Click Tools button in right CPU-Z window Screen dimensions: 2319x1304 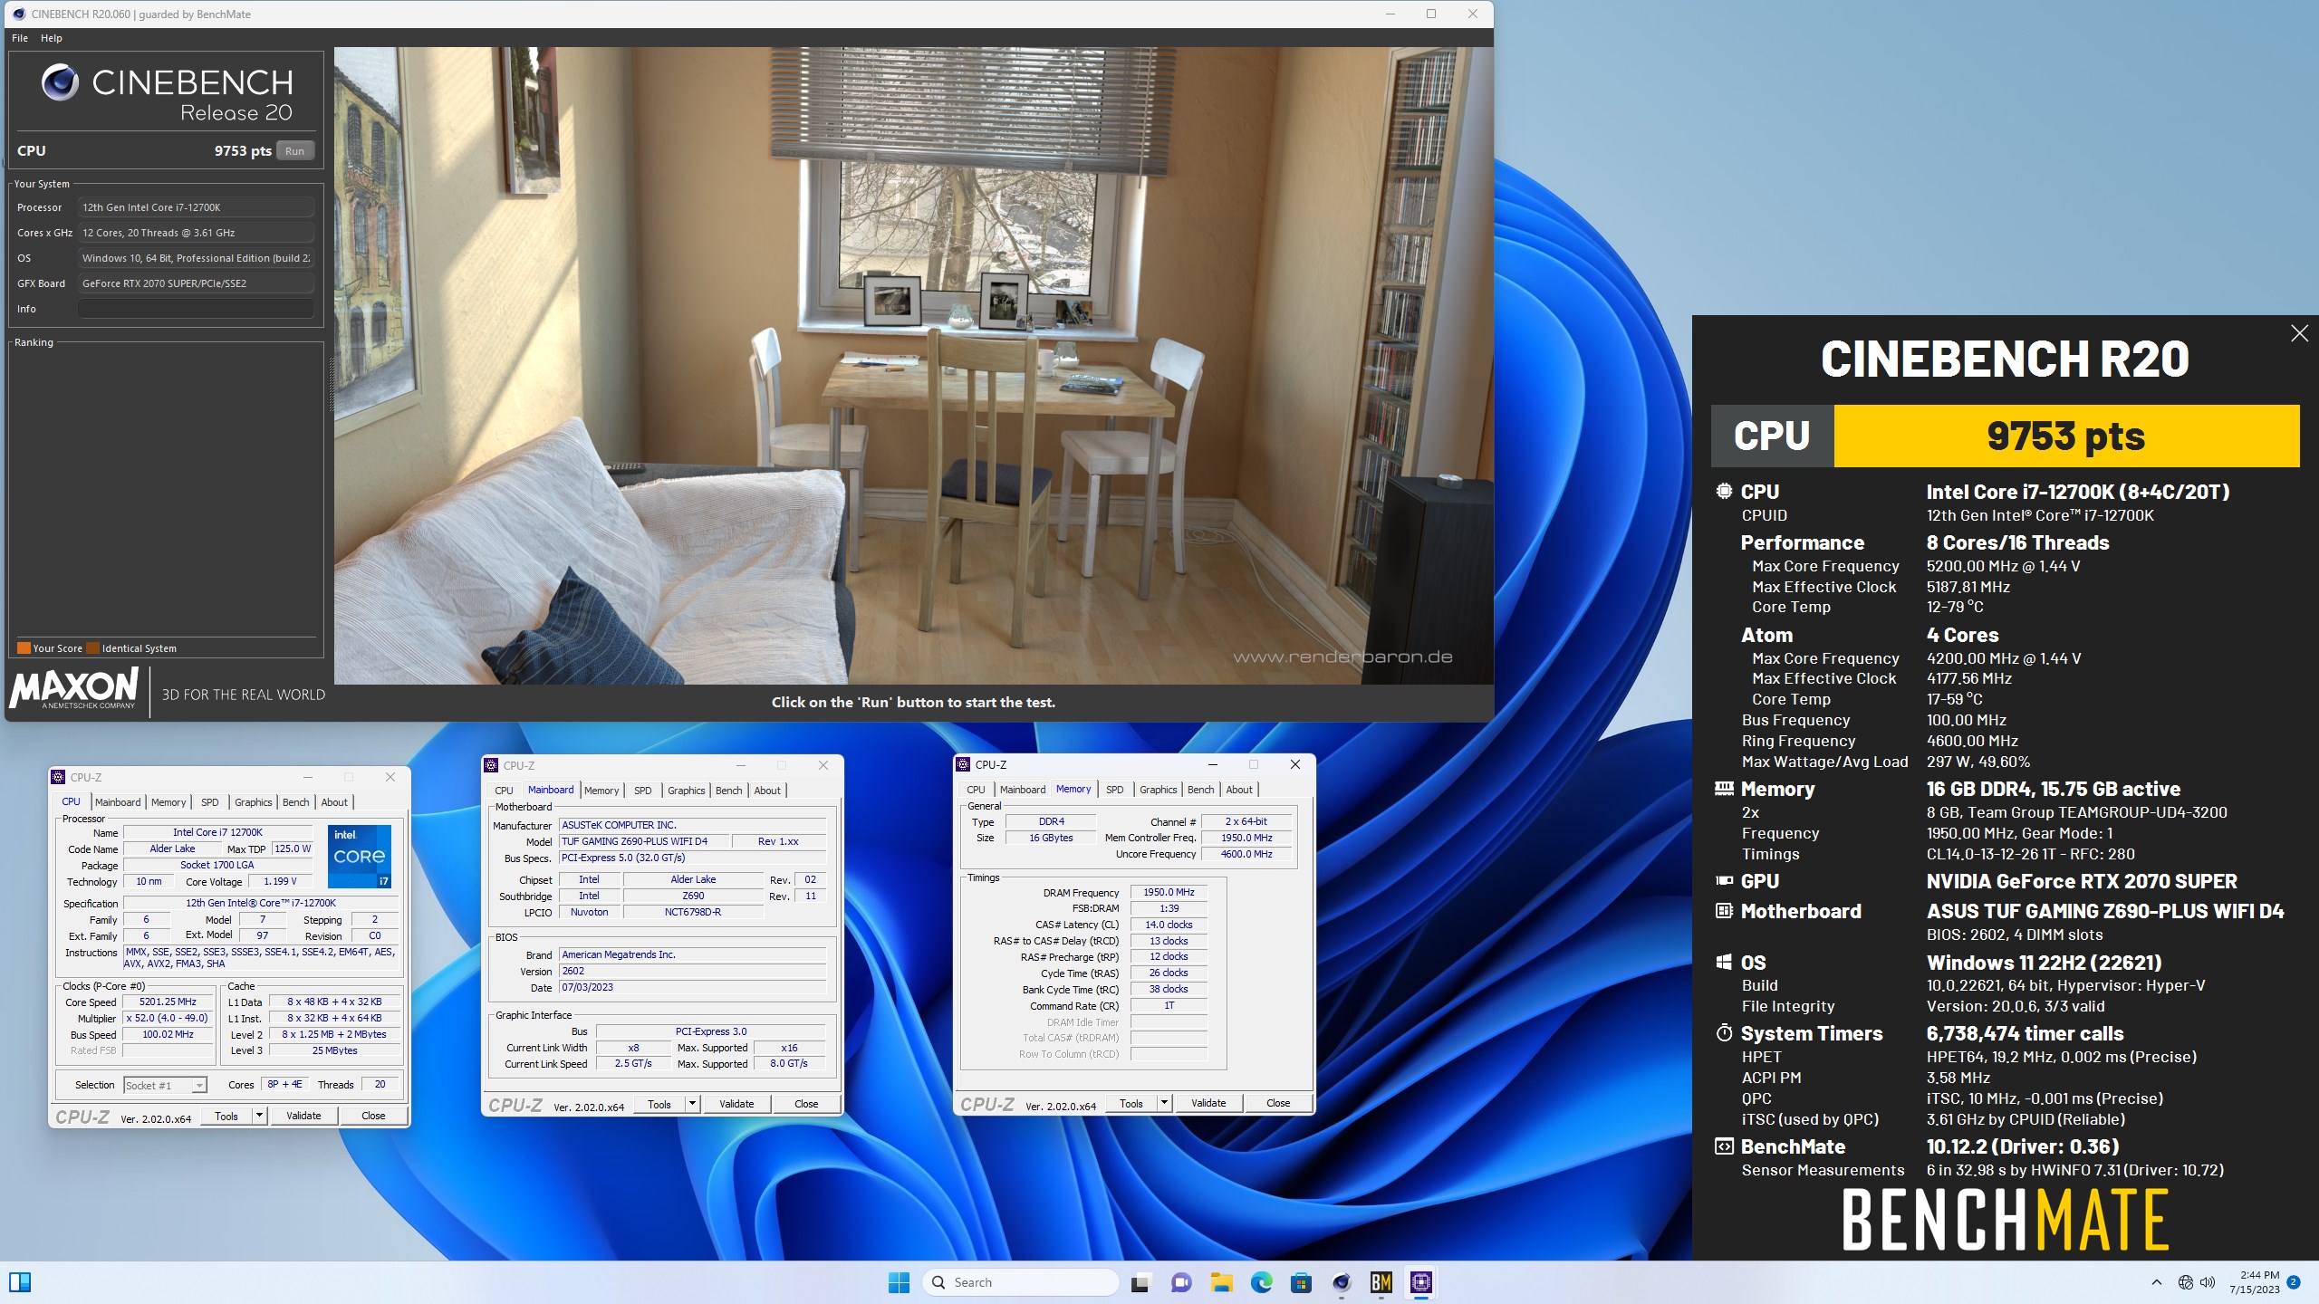pyautogui.click(x=1131, y=1103)
